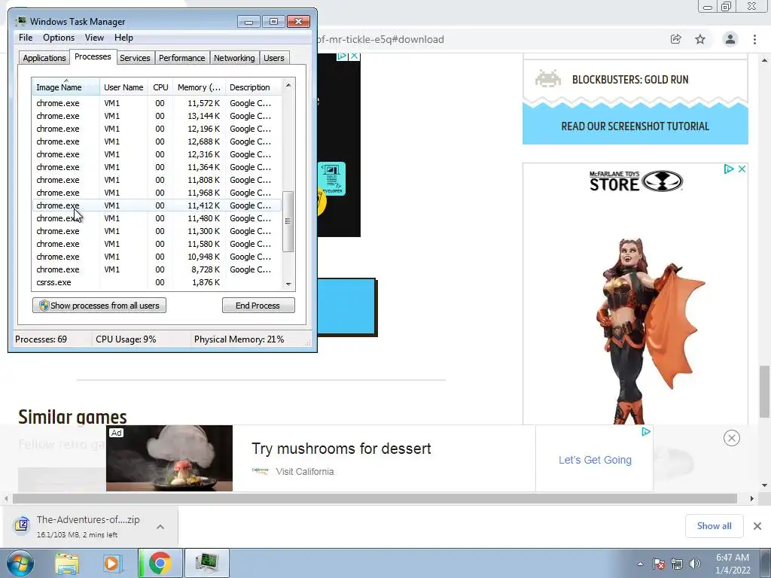Select chrome.exe row using 11,968 K
Viewport: 771px width, 578px height.
pos(157,193)
